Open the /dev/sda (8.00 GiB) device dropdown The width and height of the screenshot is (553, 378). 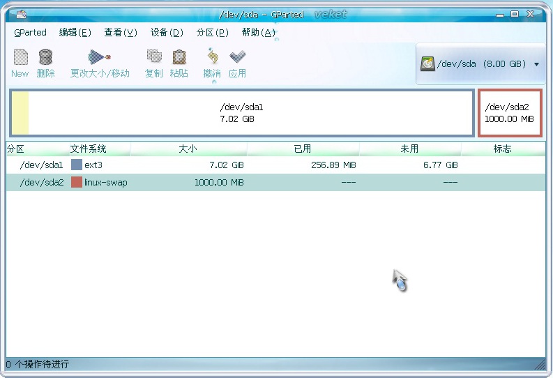[481, 64]
